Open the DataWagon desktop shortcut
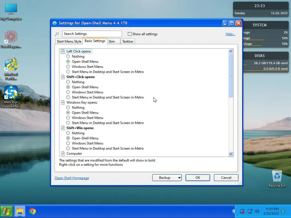This screenshot has width=291, height=218. 11,39
